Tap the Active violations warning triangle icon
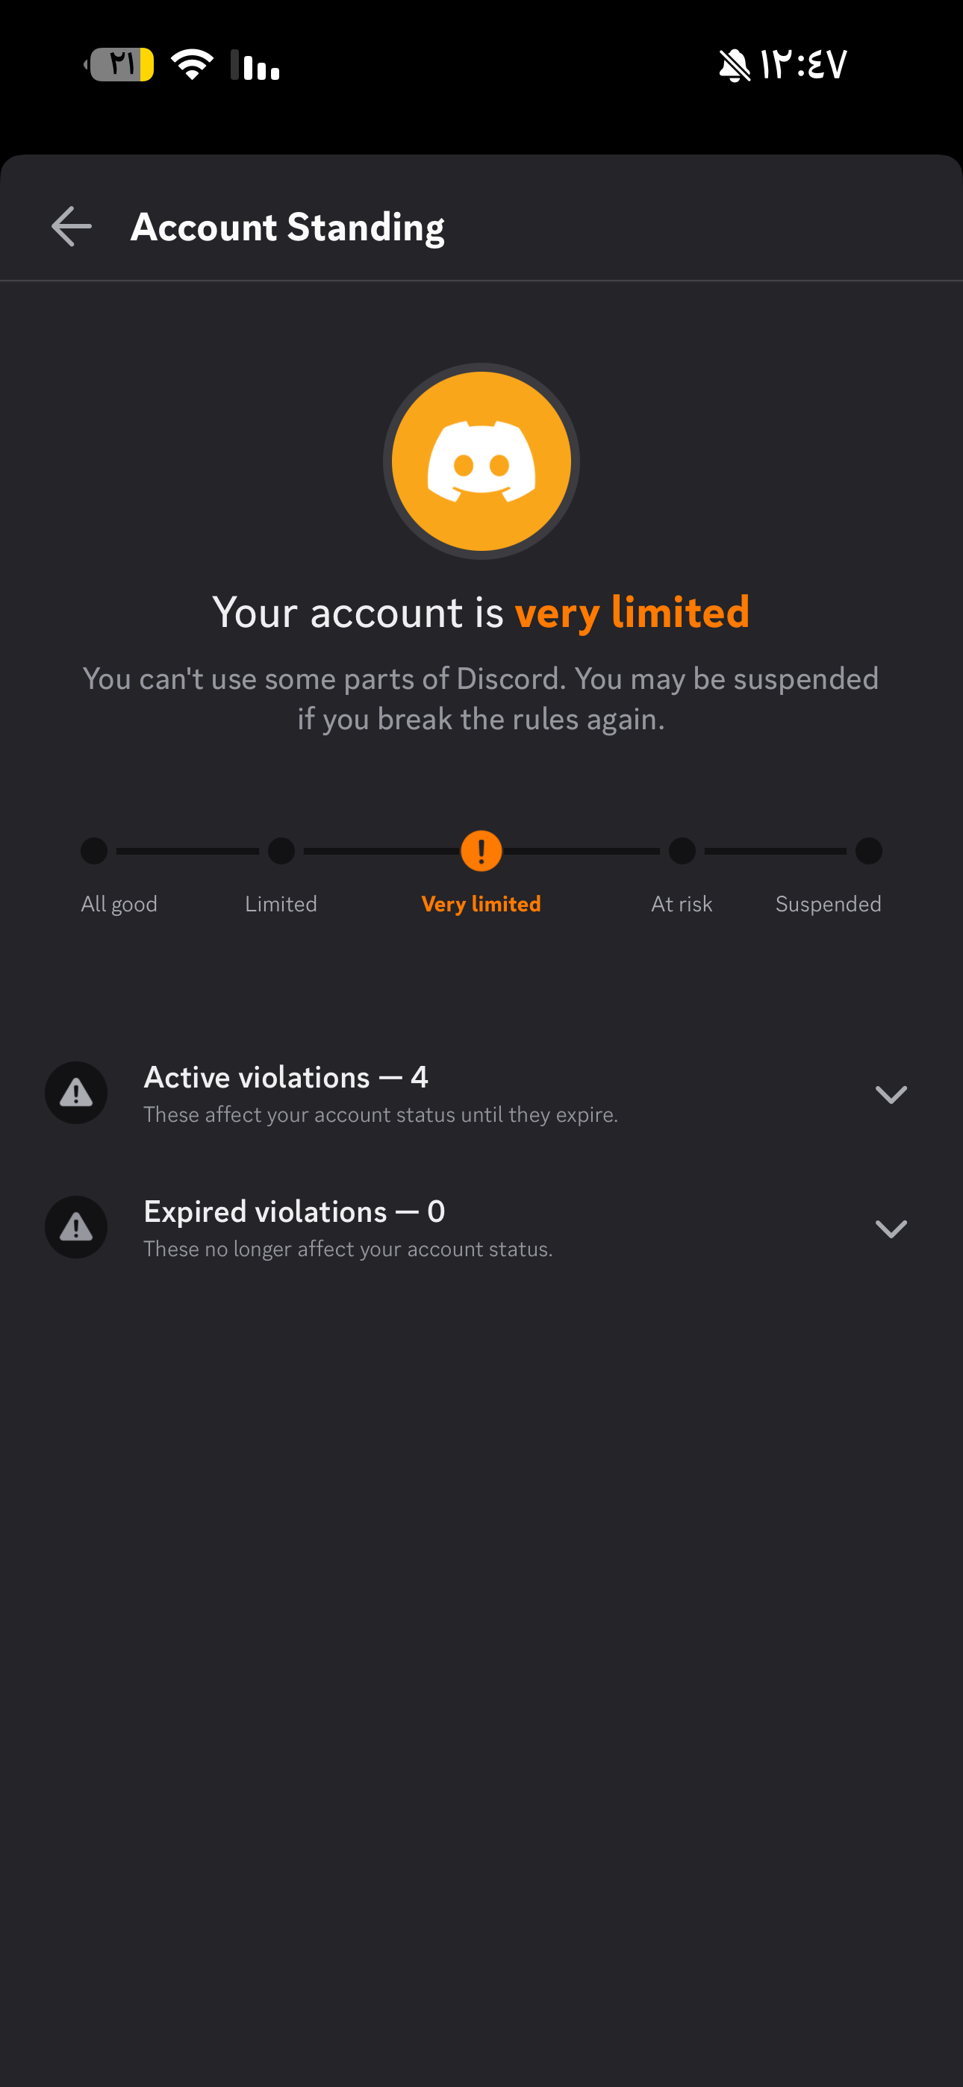 tap(76, 1092)
